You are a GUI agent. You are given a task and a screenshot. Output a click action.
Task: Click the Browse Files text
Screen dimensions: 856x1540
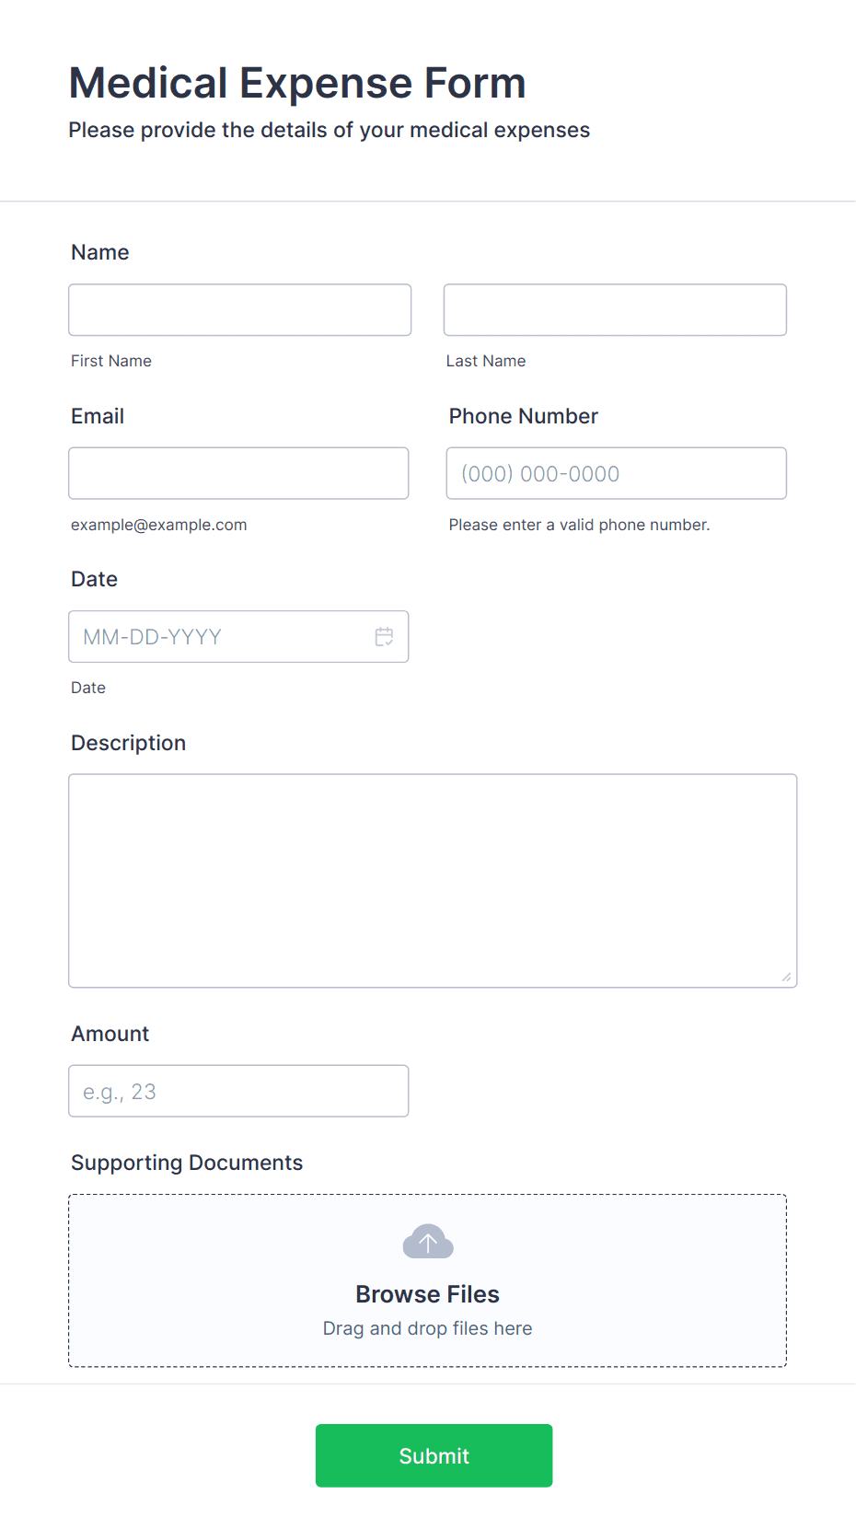coord(428,1294)
